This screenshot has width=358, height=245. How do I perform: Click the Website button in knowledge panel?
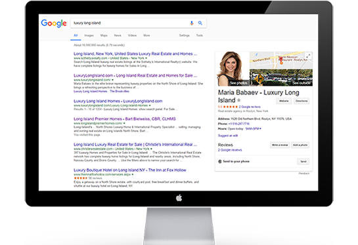pyautogui.click(x=284, y=101)
